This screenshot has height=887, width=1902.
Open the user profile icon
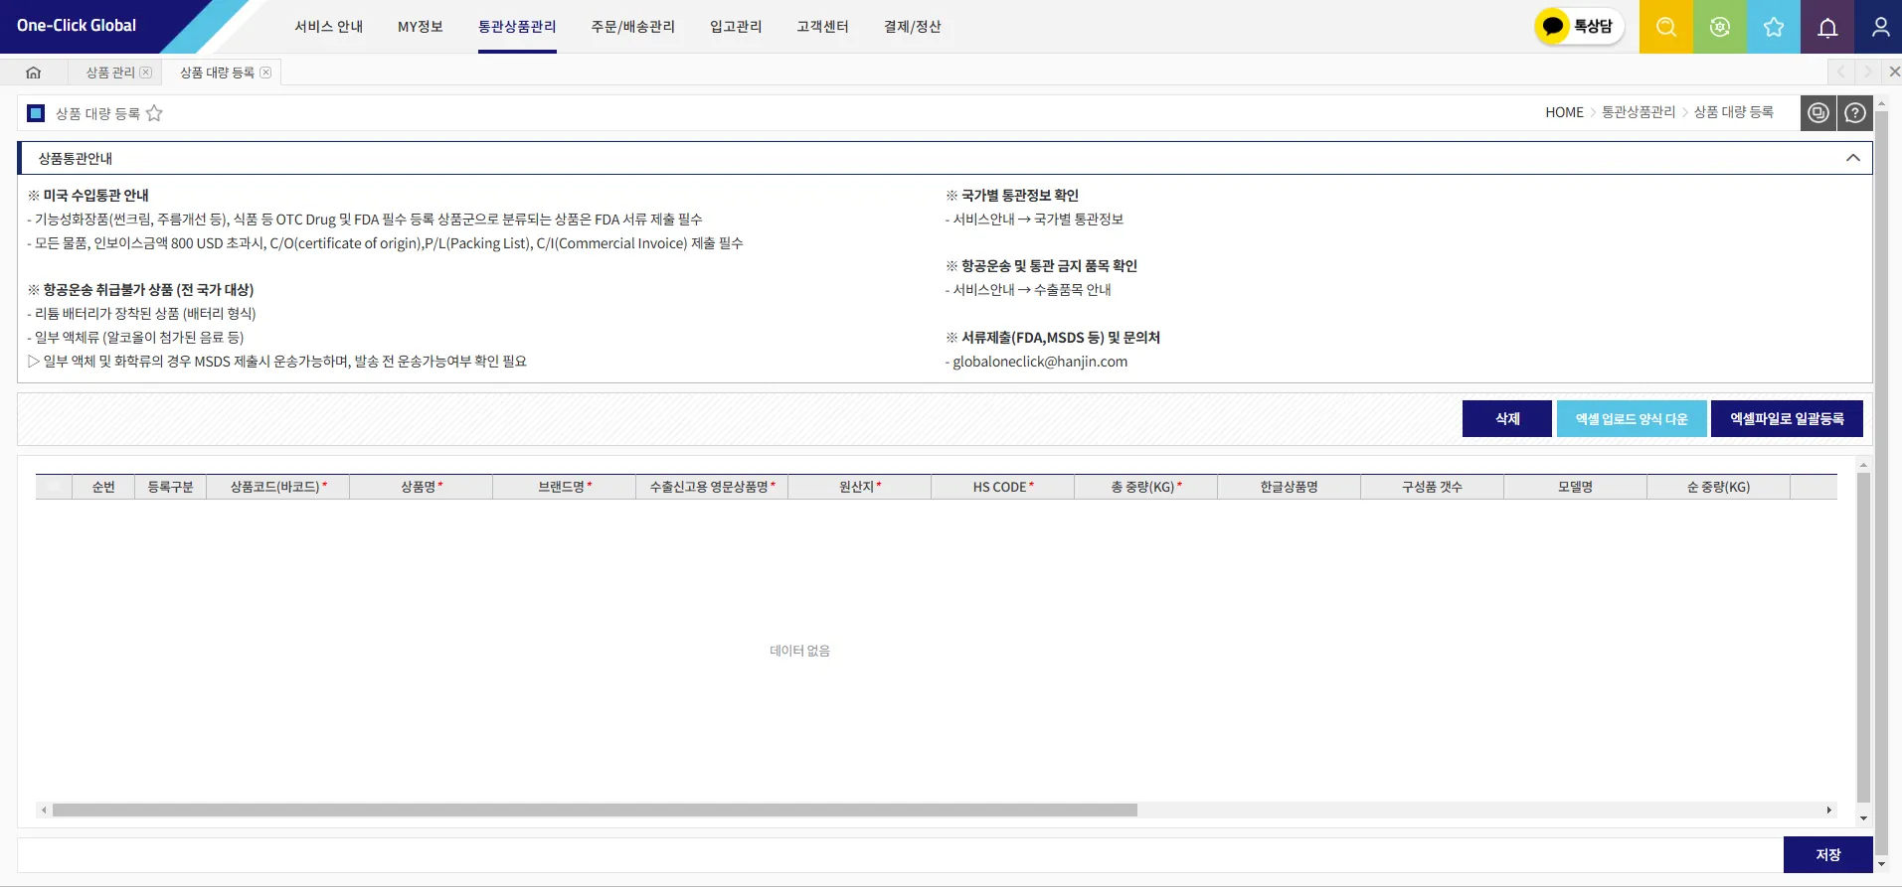click(x=1879, y=27)
